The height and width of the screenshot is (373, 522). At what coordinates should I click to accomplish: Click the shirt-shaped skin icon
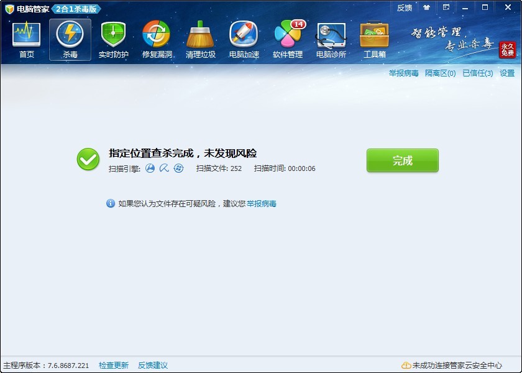pyautogui.click(x=426, y=7)
